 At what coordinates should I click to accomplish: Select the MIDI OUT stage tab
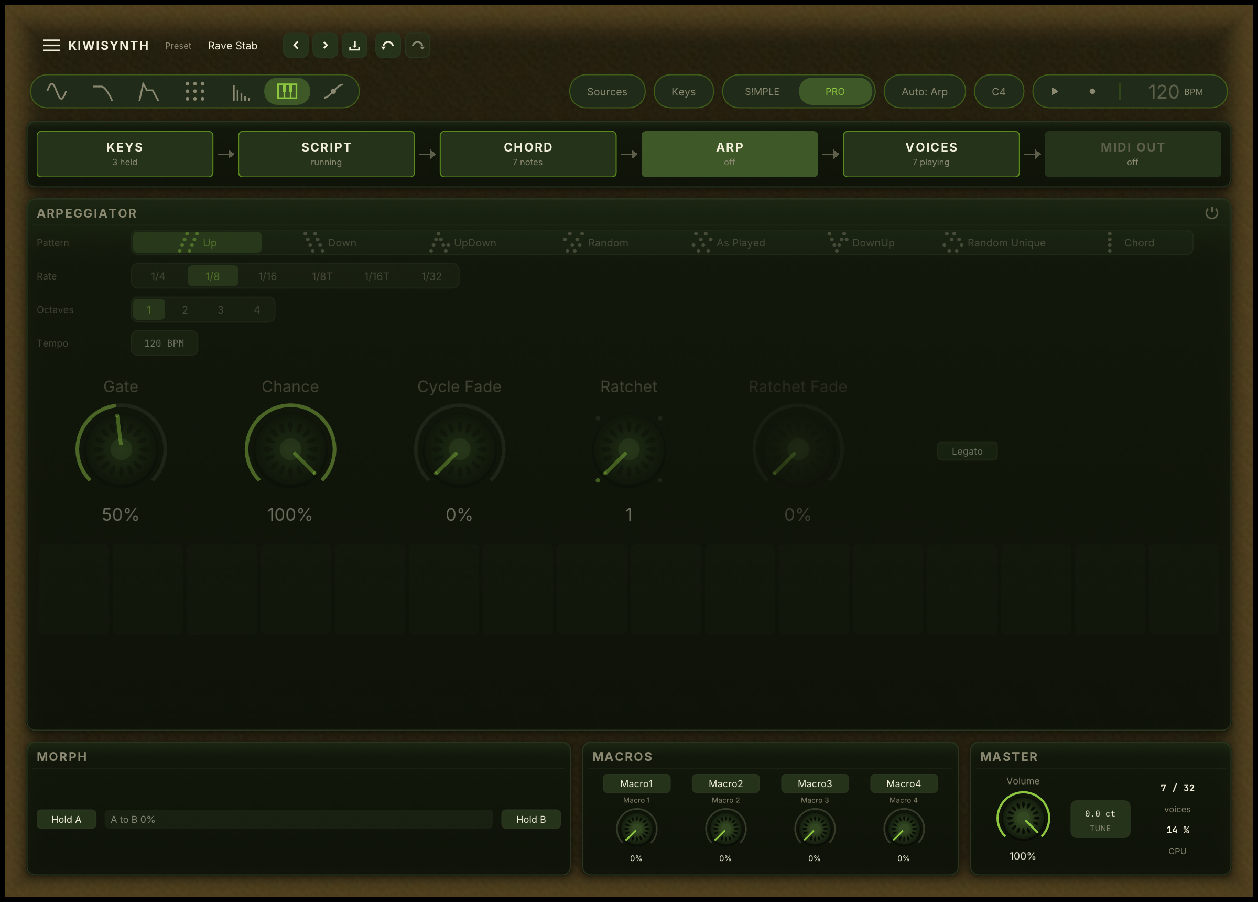[x=1133, y=154]
